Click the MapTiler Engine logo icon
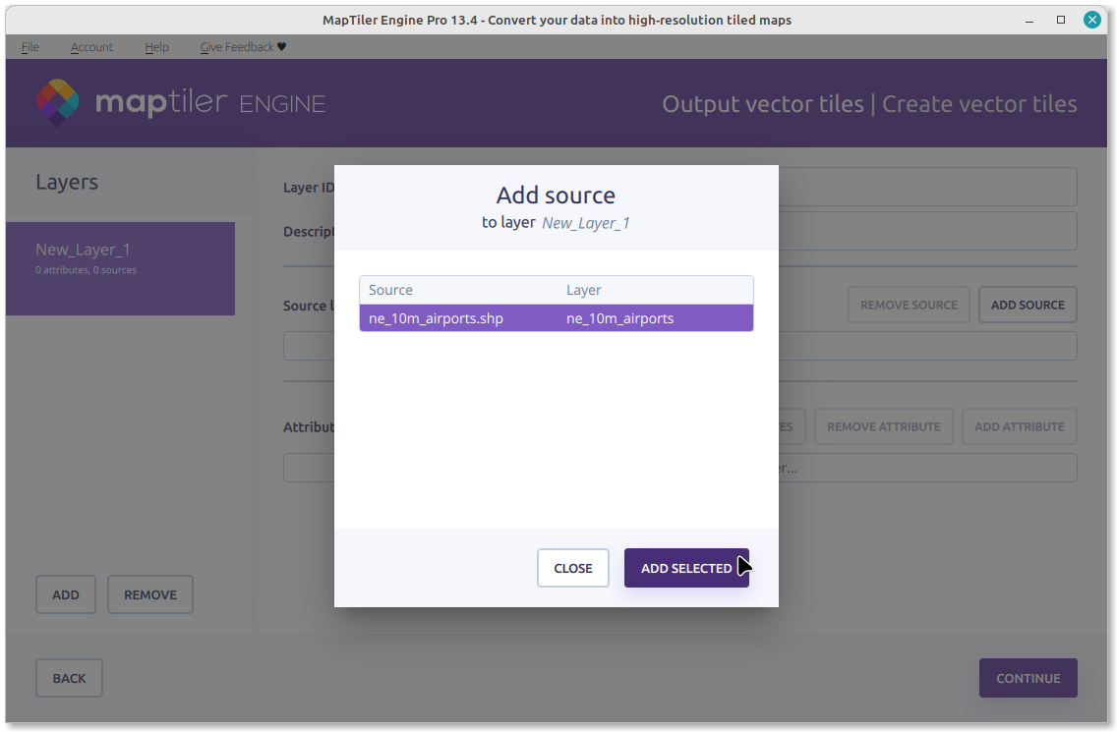The height and width of the screenshot is (732, 1117). click(58, 102)
